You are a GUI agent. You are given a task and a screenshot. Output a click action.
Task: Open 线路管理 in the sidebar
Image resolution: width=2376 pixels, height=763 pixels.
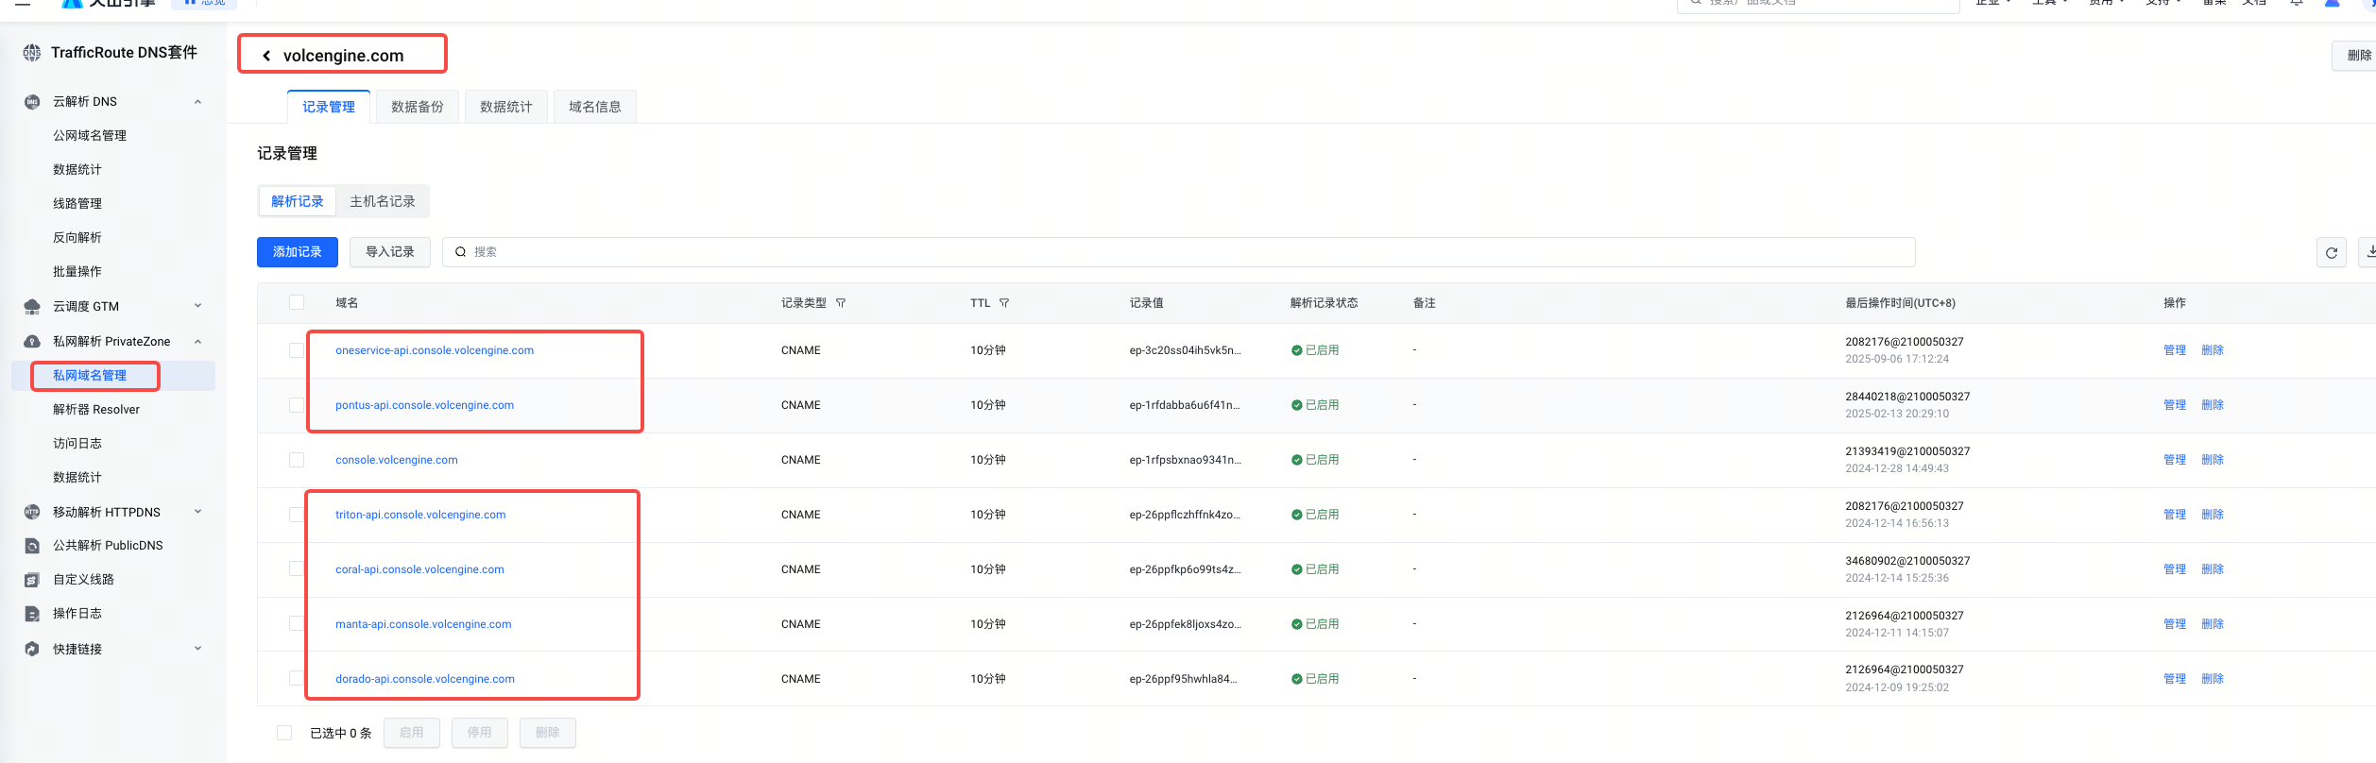coord(77,204)
